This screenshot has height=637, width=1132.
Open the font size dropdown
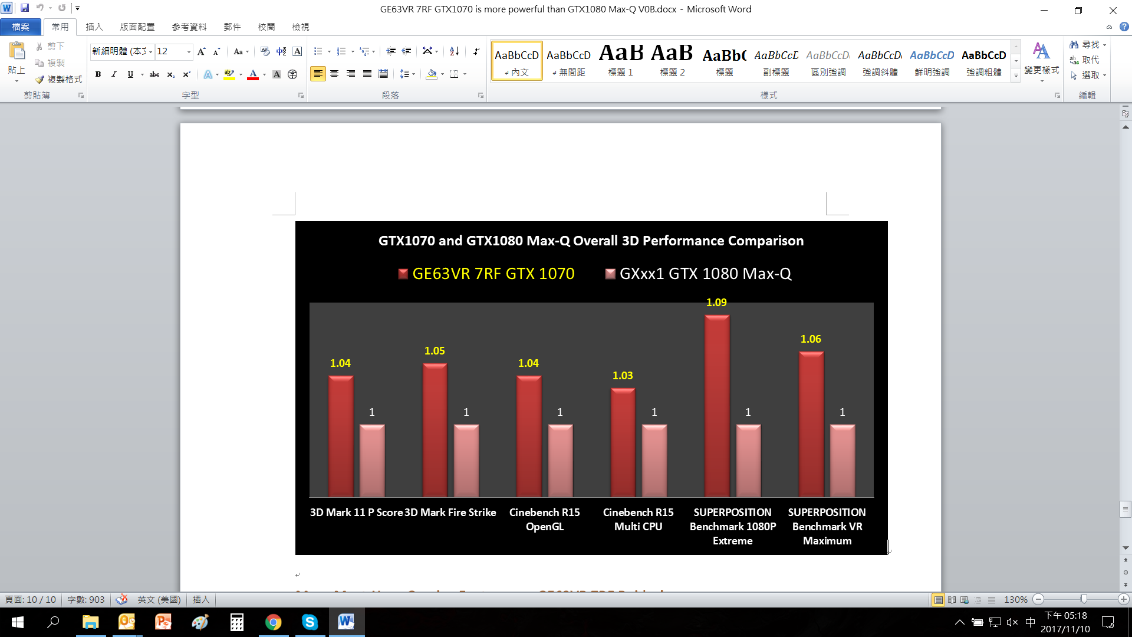coord(189,52)
